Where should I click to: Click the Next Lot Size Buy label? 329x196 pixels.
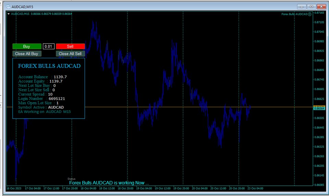pos(34,86)
